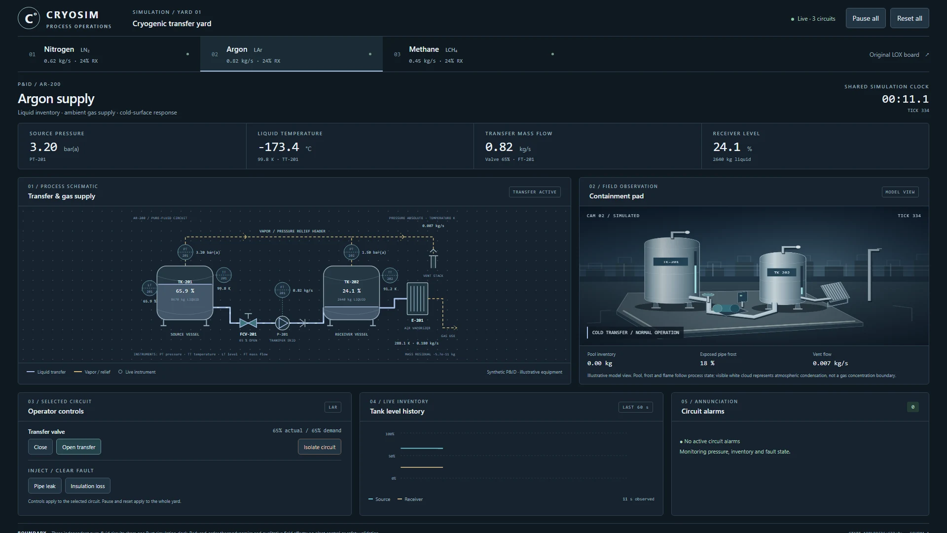Select TT-201 temperature instrument bubble

(224, 275)
